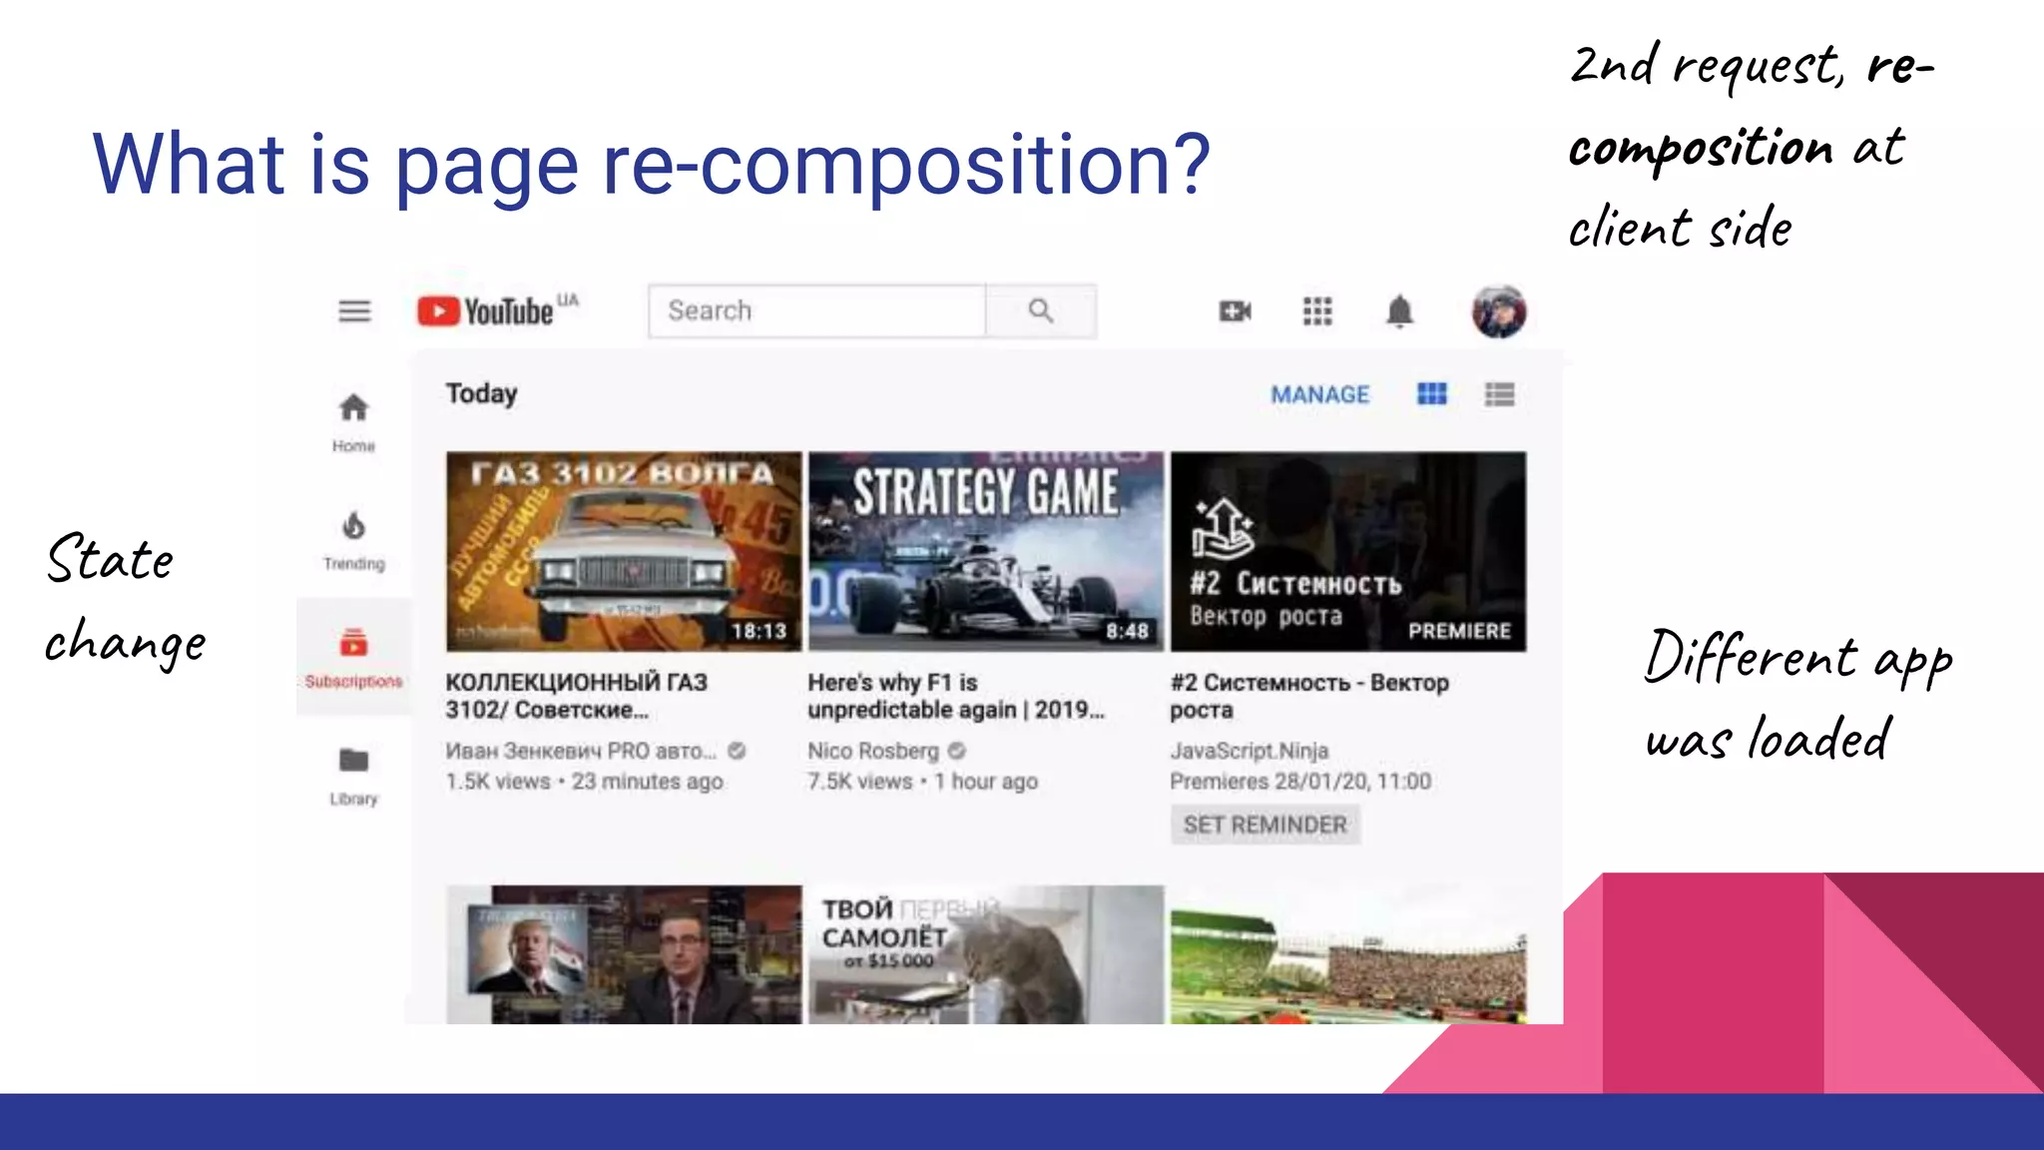The height and width of the screenshot is (1150, 2044).
Task: Open the YouTube apps grid
Action: 1317,311
